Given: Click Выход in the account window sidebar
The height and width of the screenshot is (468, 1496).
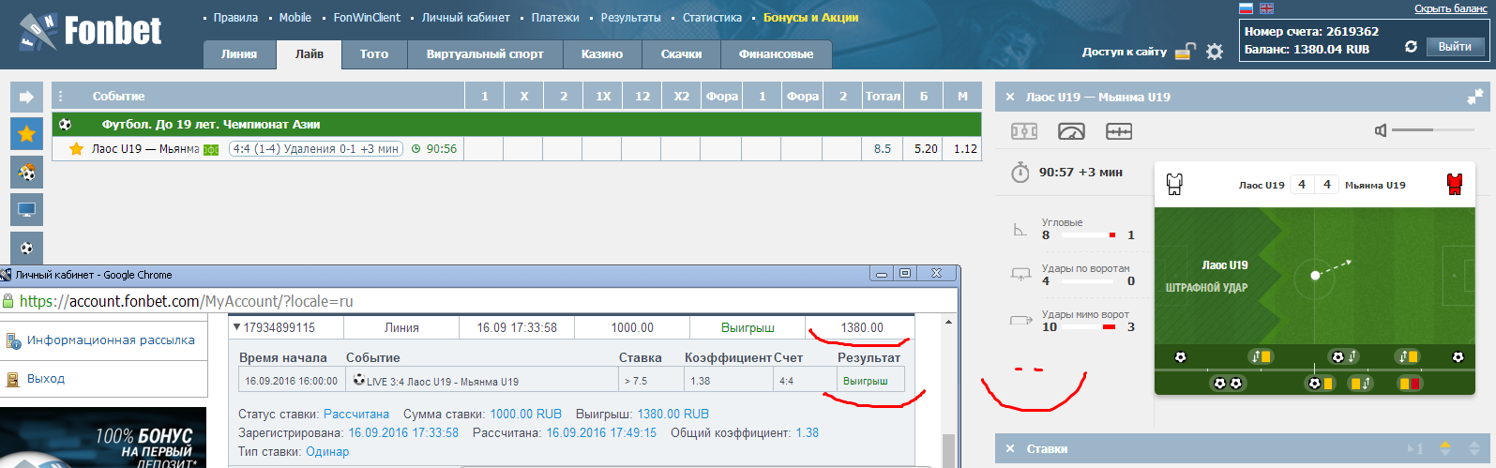Looking at the screenshot, I should point(46,379).
